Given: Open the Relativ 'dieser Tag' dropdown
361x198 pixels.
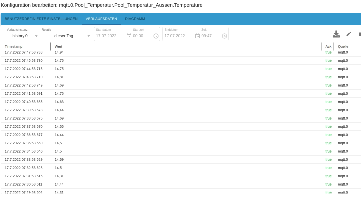Looking at the screenshot, I should pyautogui.click(x=67, y=36).
